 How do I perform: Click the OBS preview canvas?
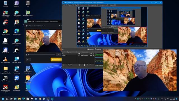[112, 27]
